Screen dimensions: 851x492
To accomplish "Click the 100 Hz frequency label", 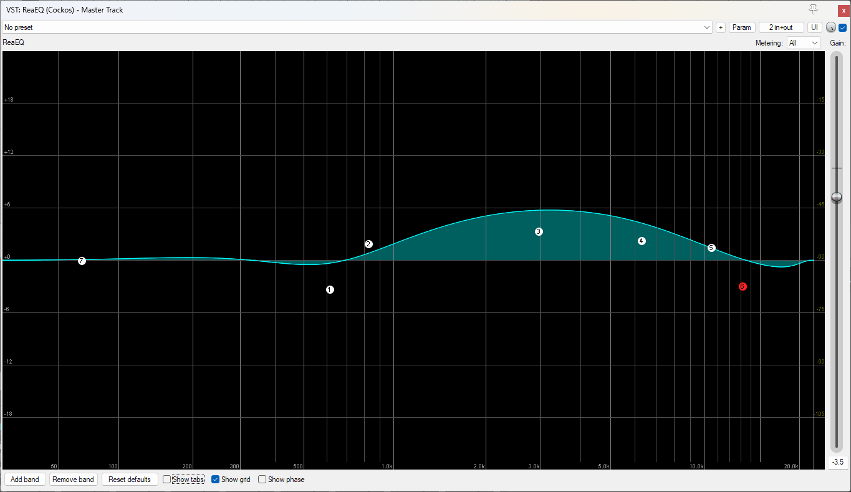I will [x=113, y=466].
